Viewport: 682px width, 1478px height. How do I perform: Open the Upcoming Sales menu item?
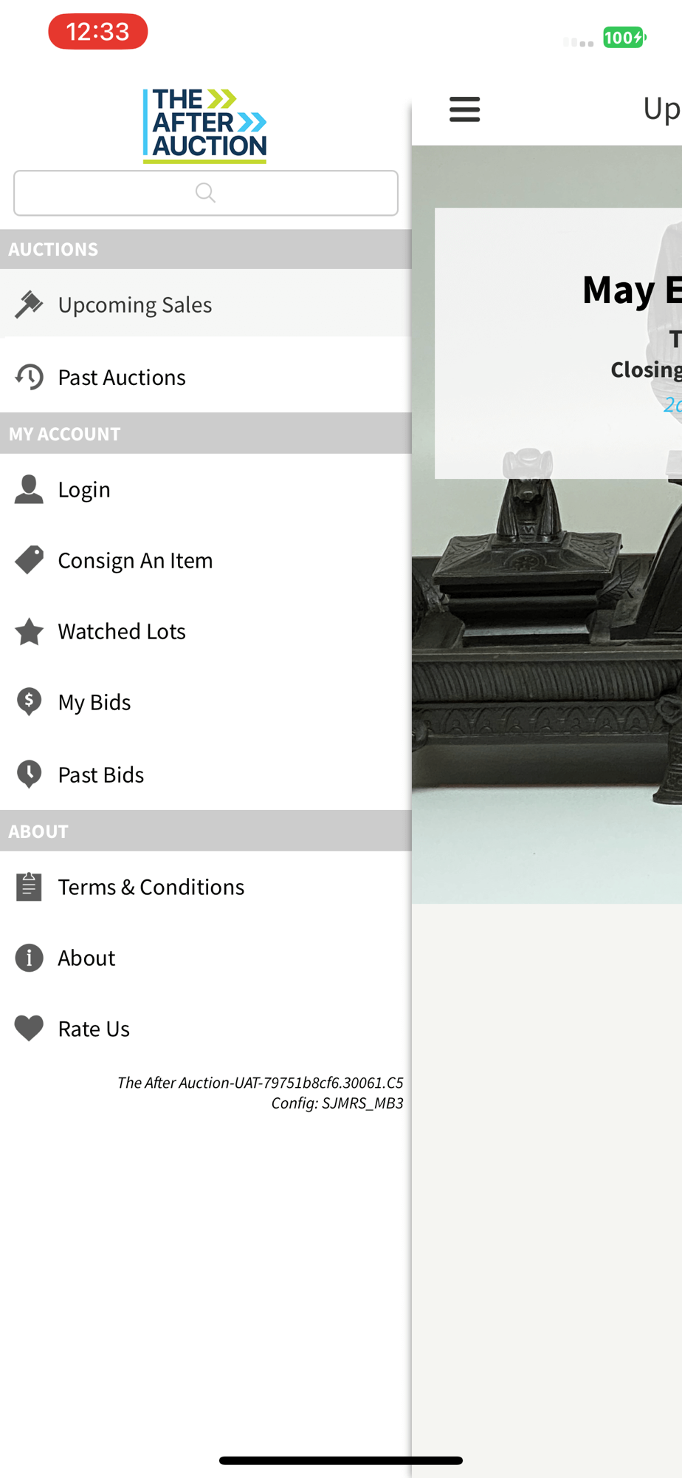[205, 304]
